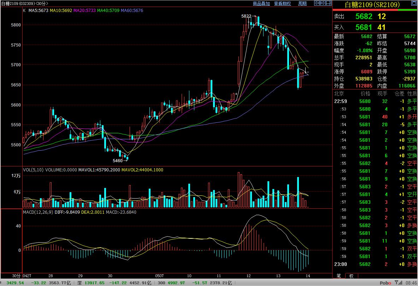Click the 买入 volume 41
The image size is (418, 286).
[382, 27]
